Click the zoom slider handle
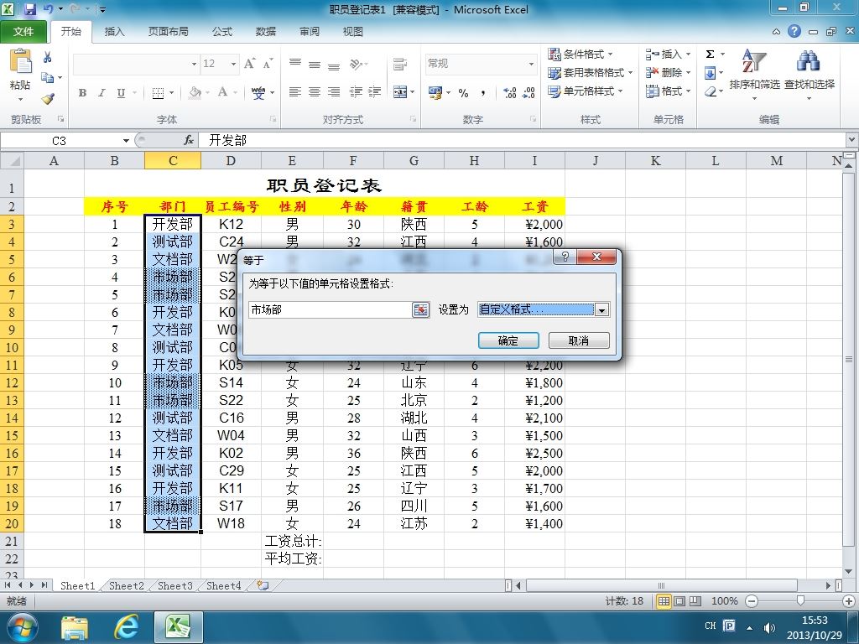 800,601
